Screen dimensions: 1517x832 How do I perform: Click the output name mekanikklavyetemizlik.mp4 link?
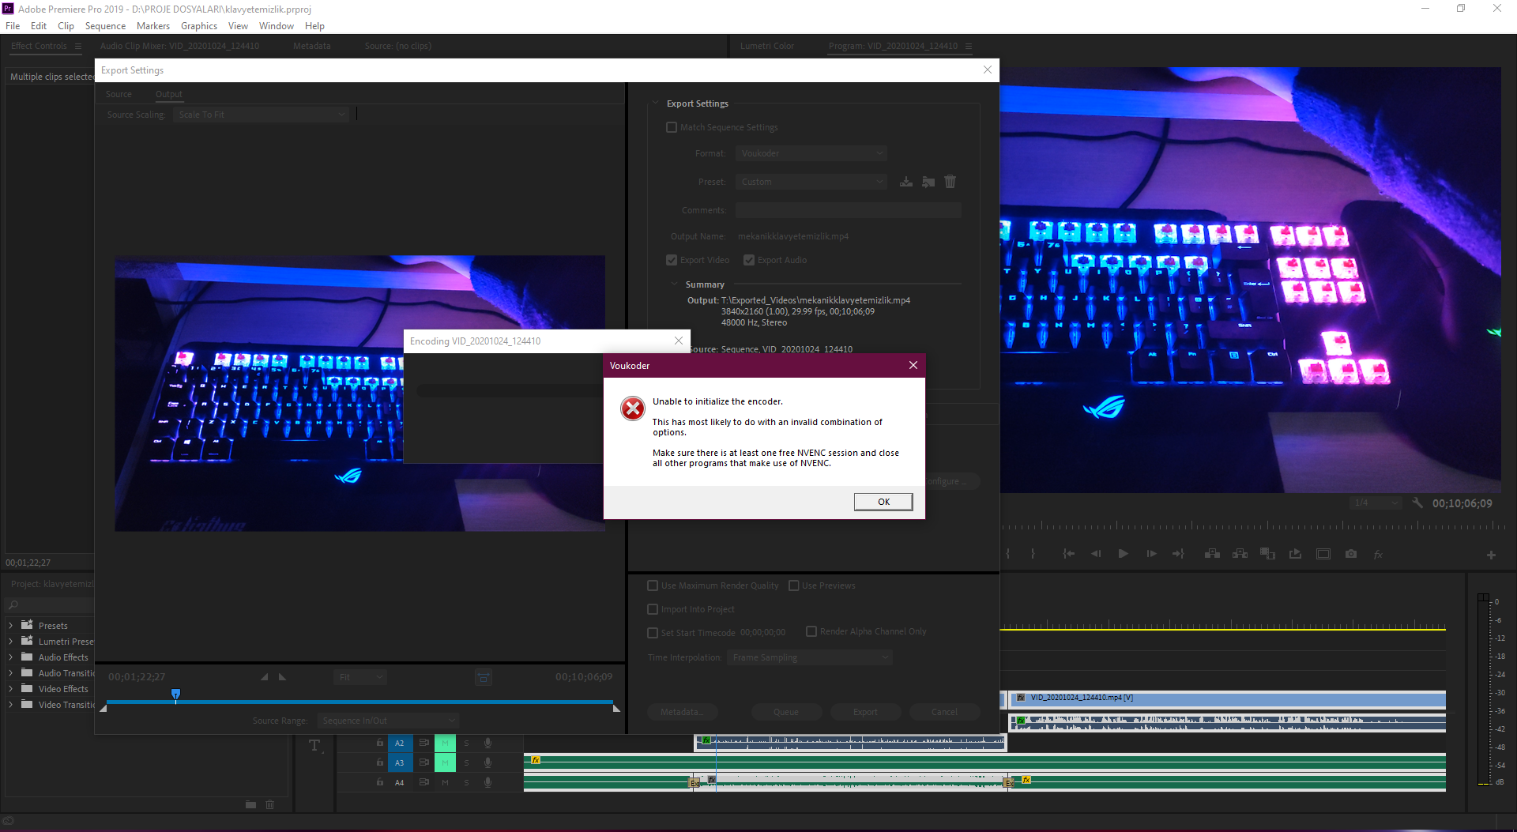[793, 236]
